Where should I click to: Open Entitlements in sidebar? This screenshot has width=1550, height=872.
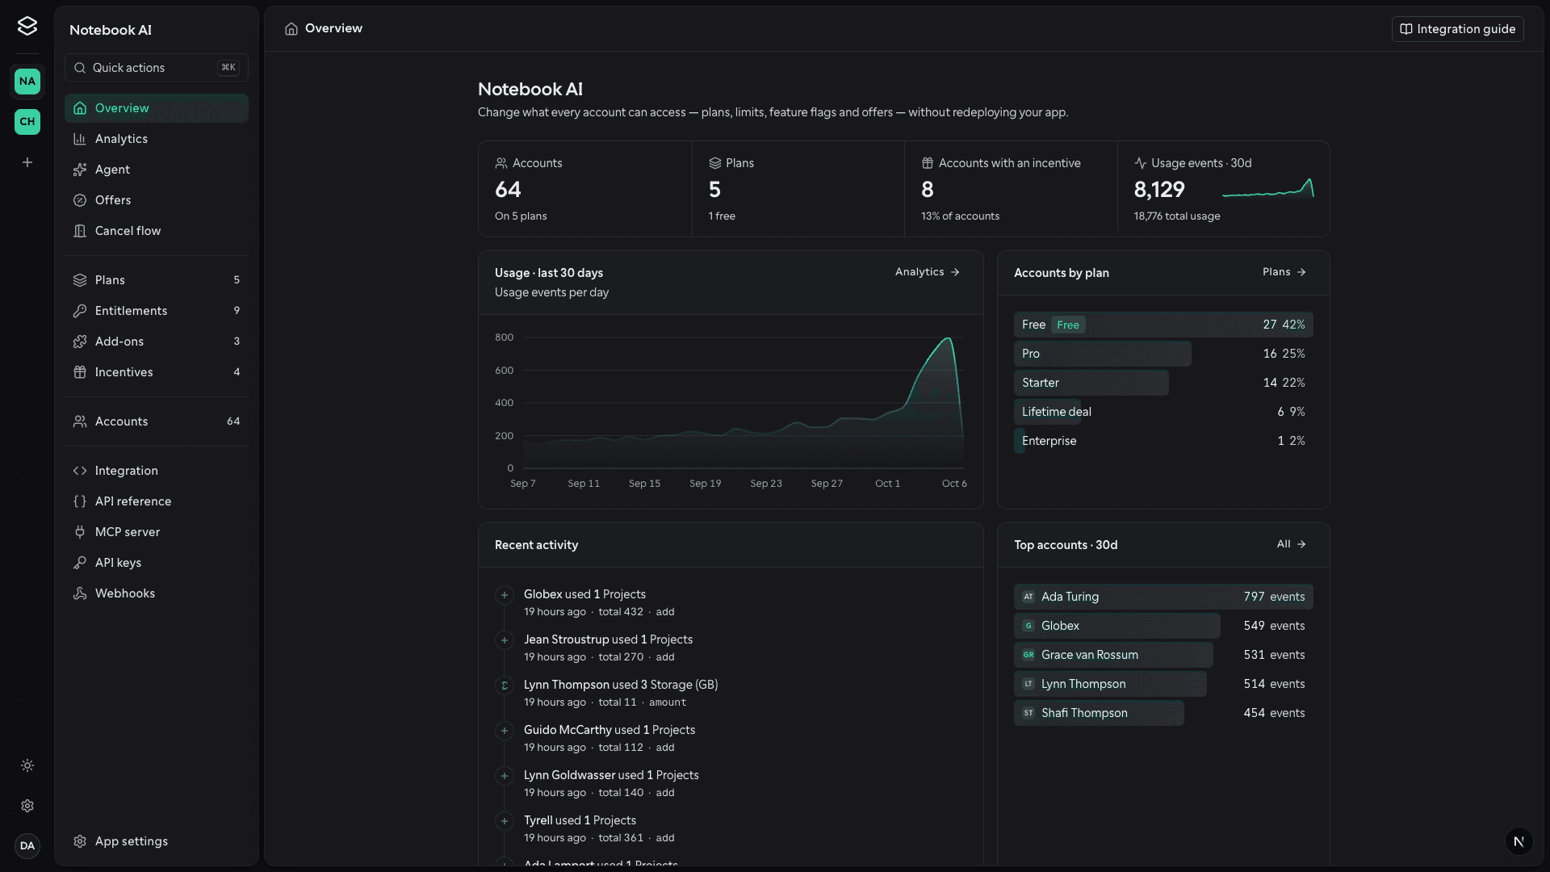point(157,311)
